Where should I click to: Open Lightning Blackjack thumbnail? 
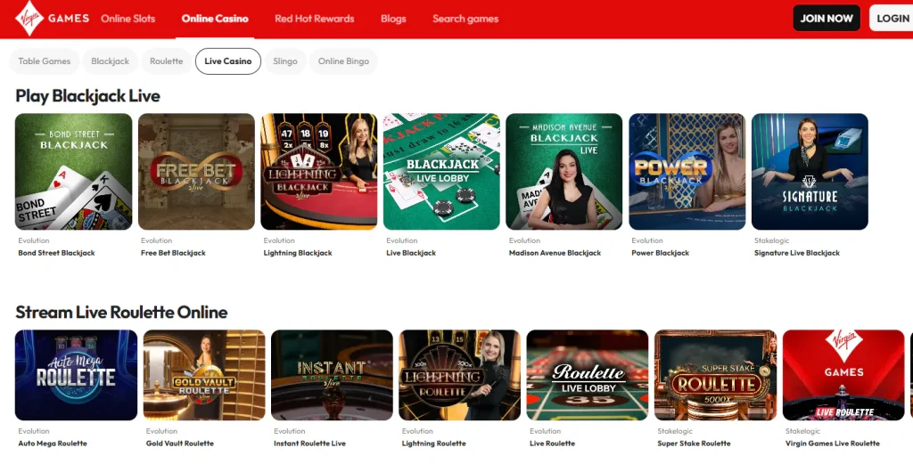[x=319, y=172]
